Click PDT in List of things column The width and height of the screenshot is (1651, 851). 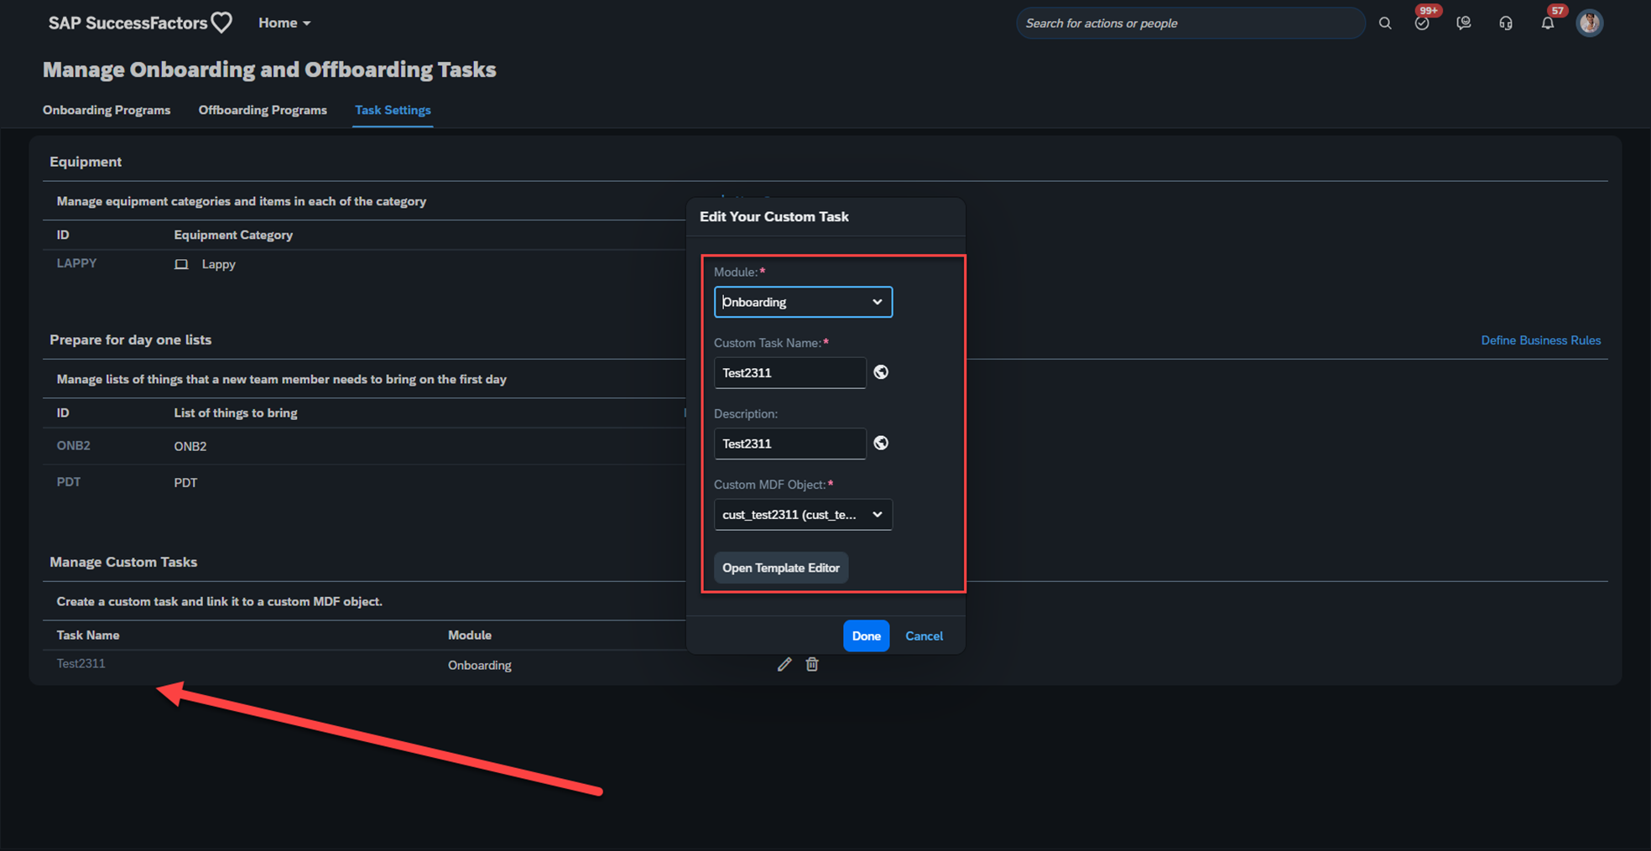point(185,482)
